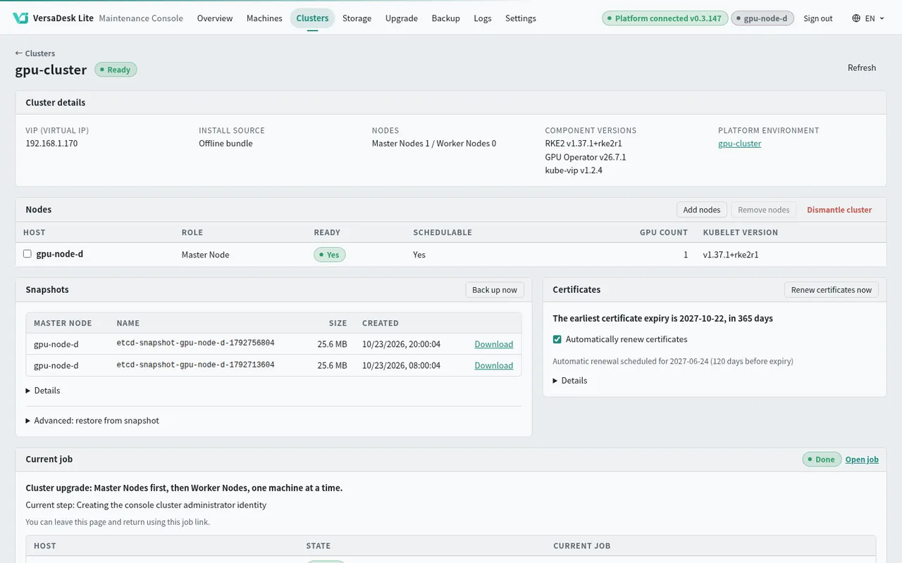This screenshot has height=563, width=902.
Task: Click the Yes ready badge for gpu-node-d
Action: click(x=330, y=255)
